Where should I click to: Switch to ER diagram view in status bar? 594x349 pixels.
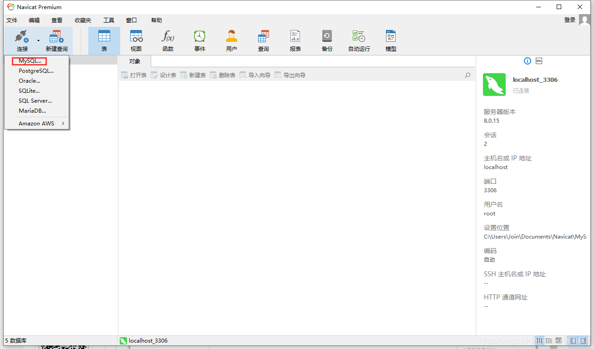(x=558, y=340)
